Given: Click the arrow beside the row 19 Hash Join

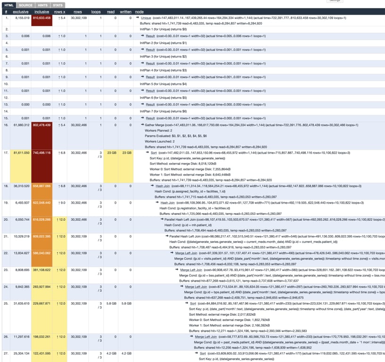Looking at the screenshot, I should pyautogui.click(x=157, y=203).
